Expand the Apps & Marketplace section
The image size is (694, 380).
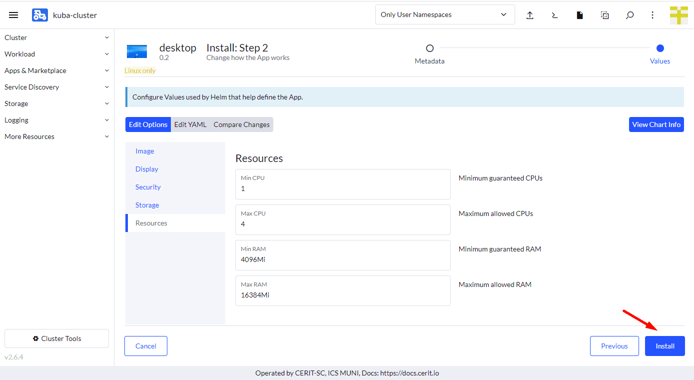point(56,70)
